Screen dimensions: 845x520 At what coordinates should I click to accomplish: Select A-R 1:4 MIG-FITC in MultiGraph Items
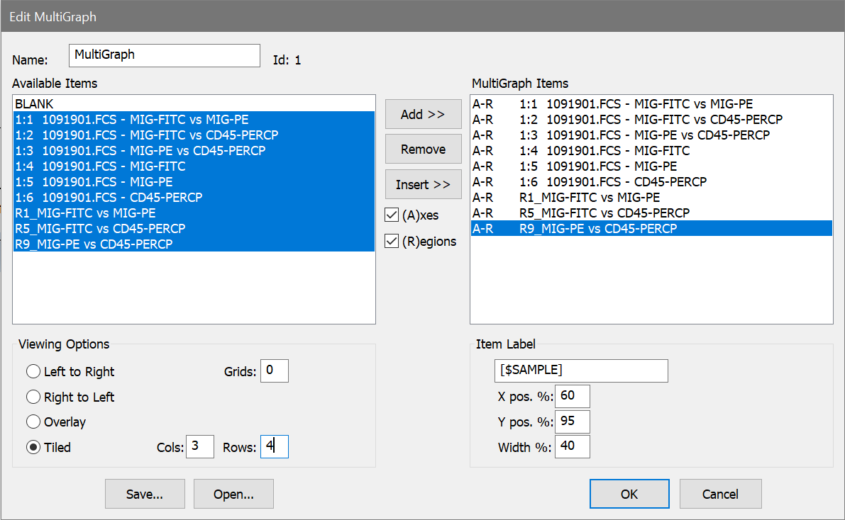click(651, 151)
